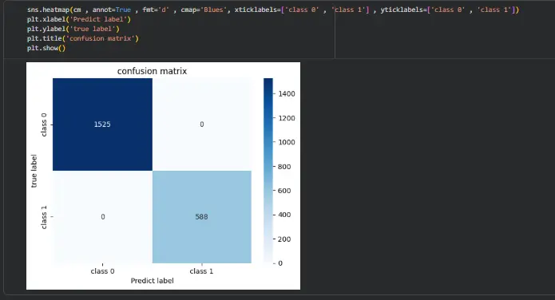
Task: Click the plt.title('confusion matrix') line
Action: [x=83, y=38]
